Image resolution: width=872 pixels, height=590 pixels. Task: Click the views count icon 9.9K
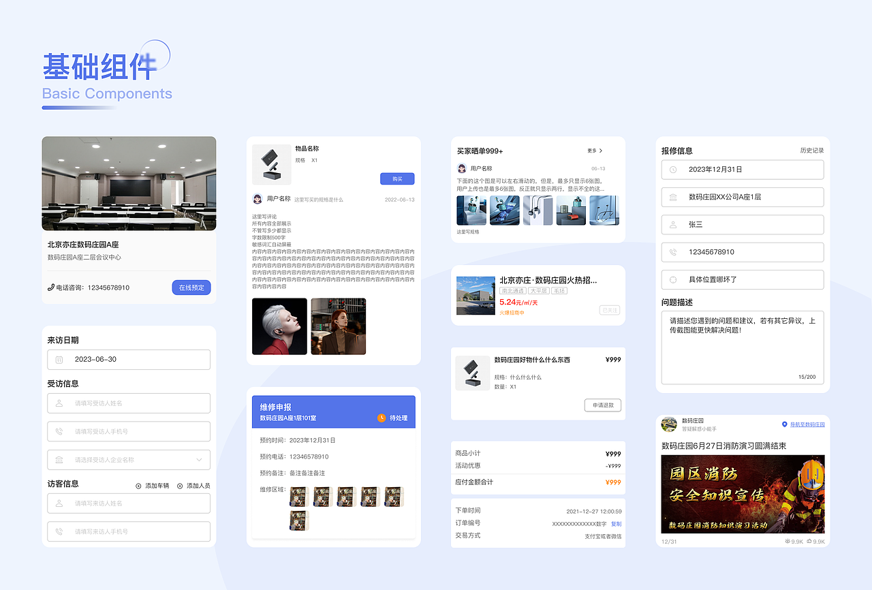coord(788,542)
